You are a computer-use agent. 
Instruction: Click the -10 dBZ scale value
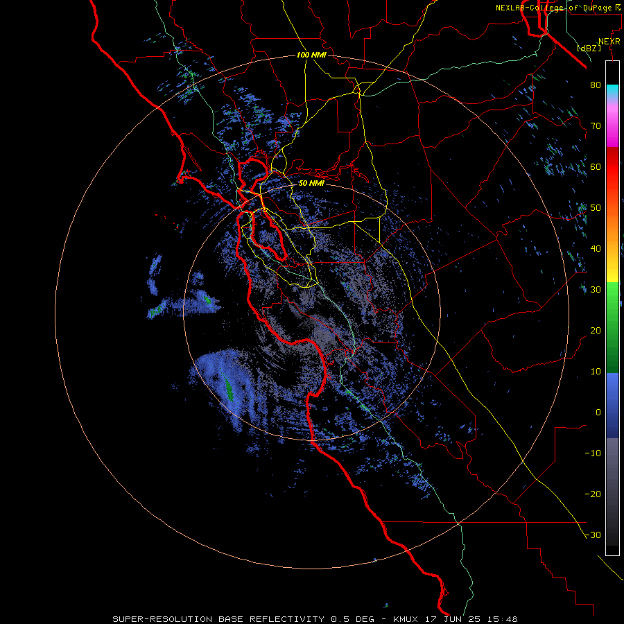[593, 453]
